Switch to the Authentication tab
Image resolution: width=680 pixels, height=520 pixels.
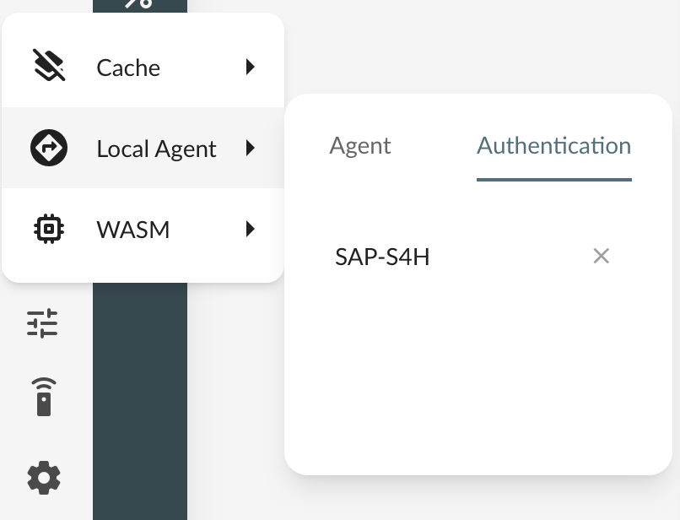click(x=553, y=145)
